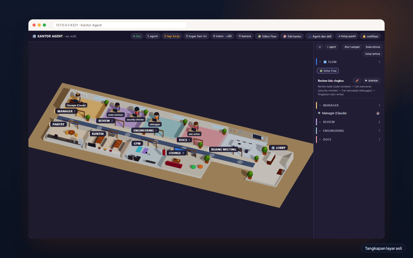Toggle the notifikasi bell button

[x=370, y=36]
